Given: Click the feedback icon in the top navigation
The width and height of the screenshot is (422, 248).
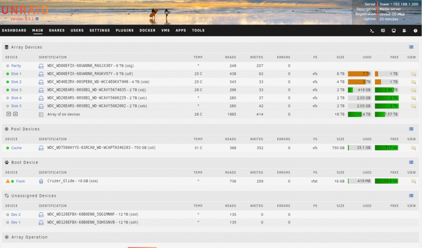Looking at the screenshot, I should [x=383, y=31].
